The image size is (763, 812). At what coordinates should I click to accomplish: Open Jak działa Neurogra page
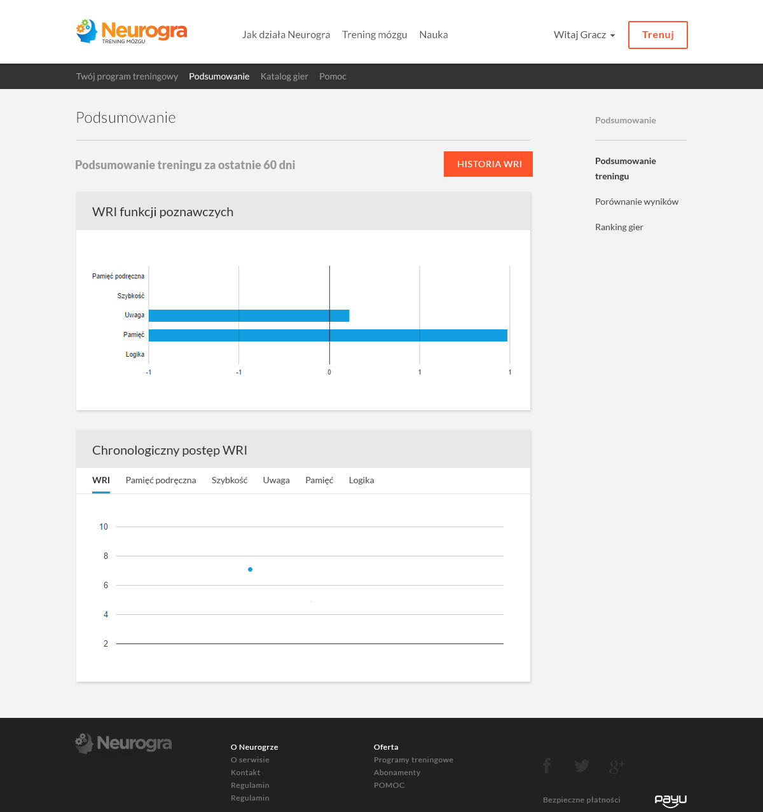click(x=286, y=35)
